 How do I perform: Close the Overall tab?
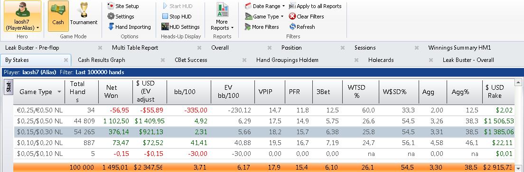(x=270, y=48)
